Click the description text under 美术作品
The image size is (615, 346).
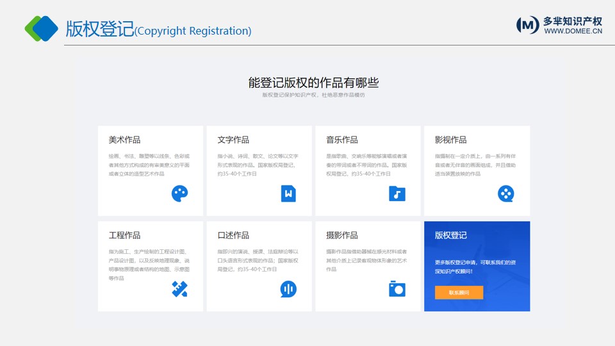pyautogui.click(x=149, y=165)
